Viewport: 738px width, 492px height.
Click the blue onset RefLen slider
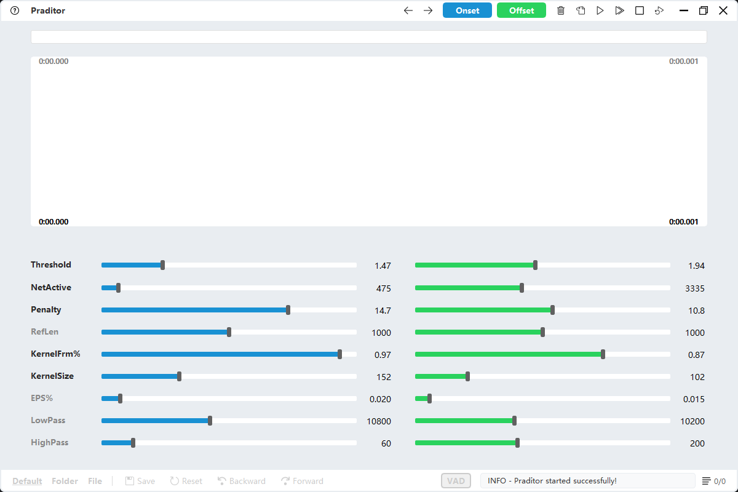(x=229, y=332)
